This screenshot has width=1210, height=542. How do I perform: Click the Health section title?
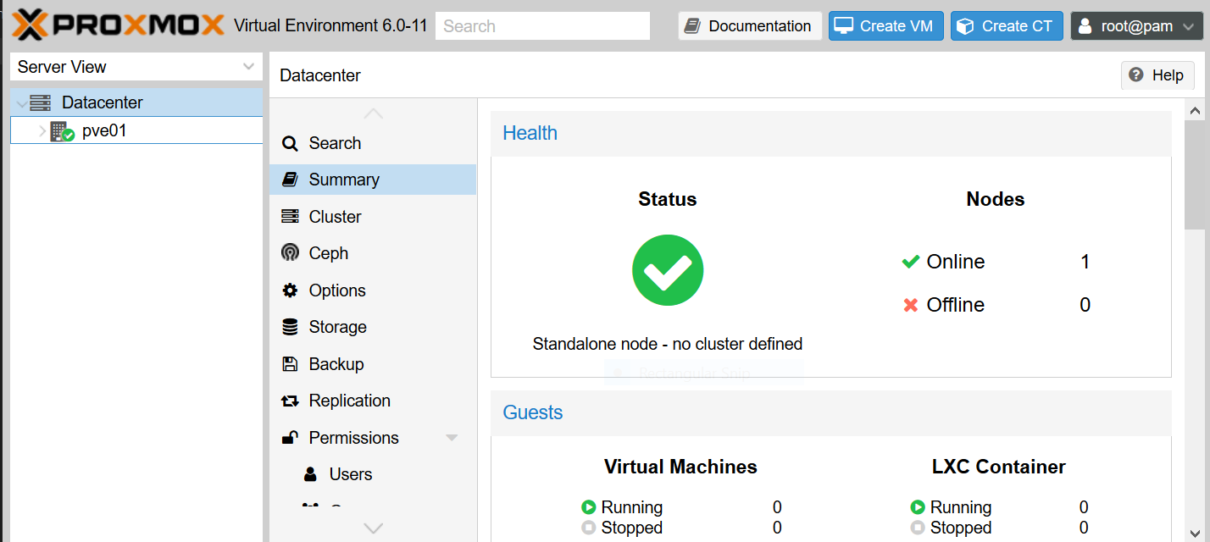[x=530, y=133]
